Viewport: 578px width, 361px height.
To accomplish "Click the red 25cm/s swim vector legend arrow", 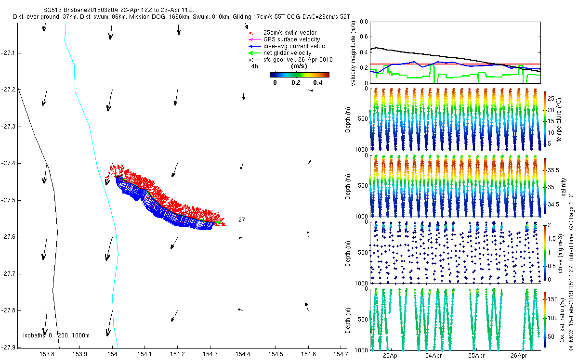I will pos(253,33).
